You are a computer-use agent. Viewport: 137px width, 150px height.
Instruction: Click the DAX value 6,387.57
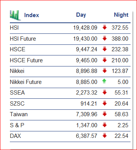click(x=87, y=136)
